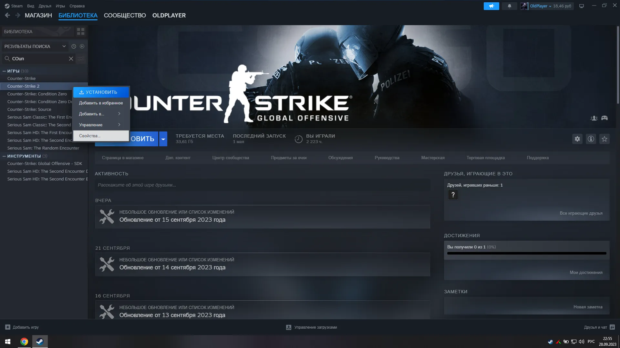Go back with the left arrow

coord(7,15)
